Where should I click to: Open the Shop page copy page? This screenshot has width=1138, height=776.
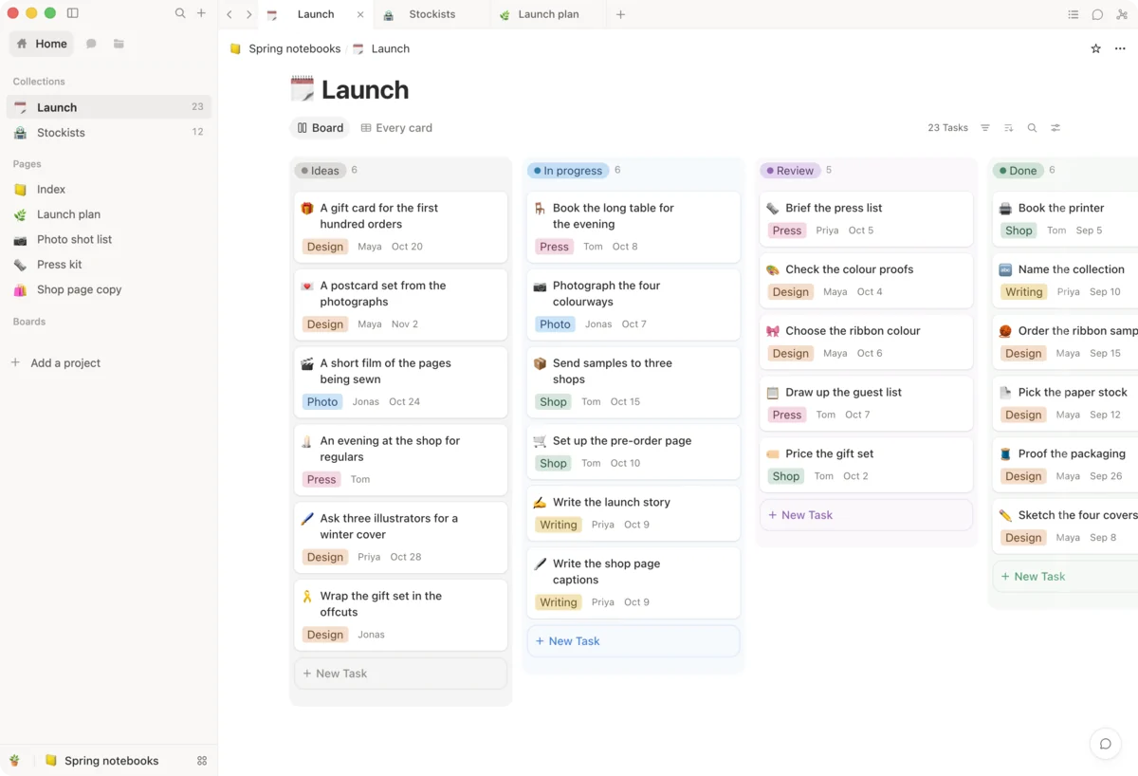pyautogui.click(x=109, y=290)
